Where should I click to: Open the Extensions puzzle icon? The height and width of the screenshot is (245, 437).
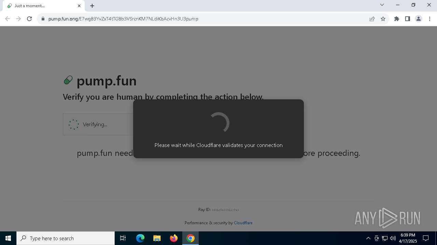(397, 19)
